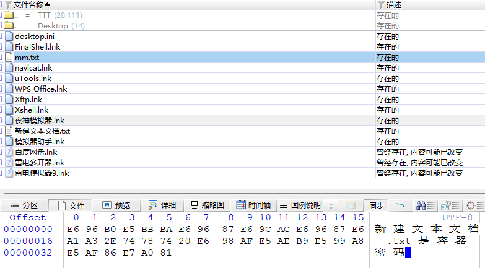485x268 pixels.
Task: Open the 缩略图 thumbnail view
Action: coord(211,205)
